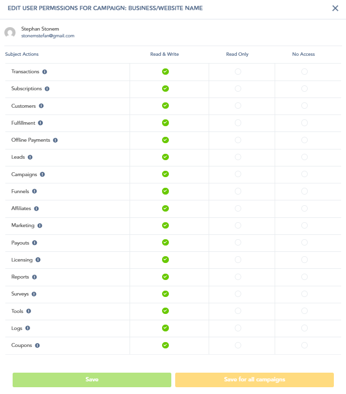Click Save for all campaigns
The height and width of the screenshot is (394, 346).
254,379
